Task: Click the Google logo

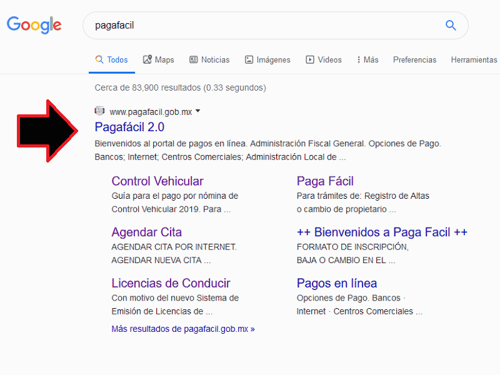Action: (34, 25)
